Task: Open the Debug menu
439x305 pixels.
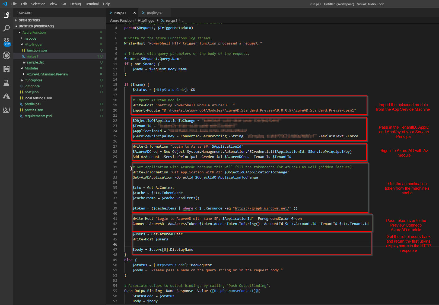Action: point(75,4)
